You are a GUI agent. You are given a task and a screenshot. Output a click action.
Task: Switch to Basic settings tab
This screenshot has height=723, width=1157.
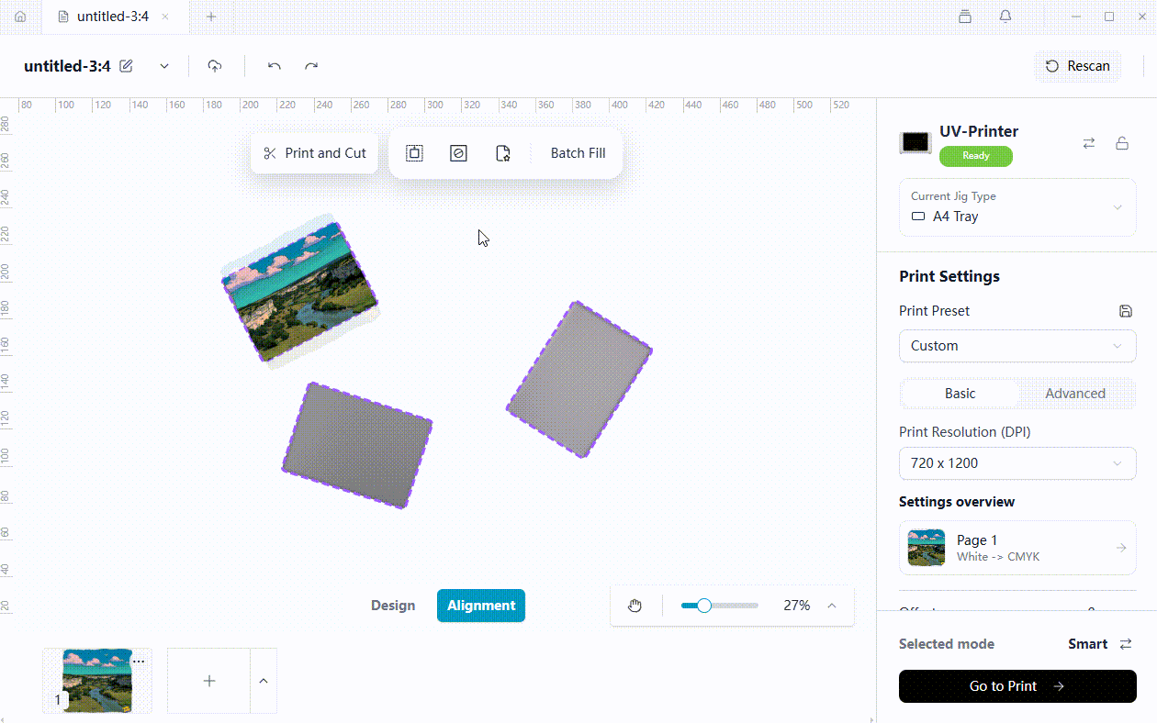tap(960, 394)
